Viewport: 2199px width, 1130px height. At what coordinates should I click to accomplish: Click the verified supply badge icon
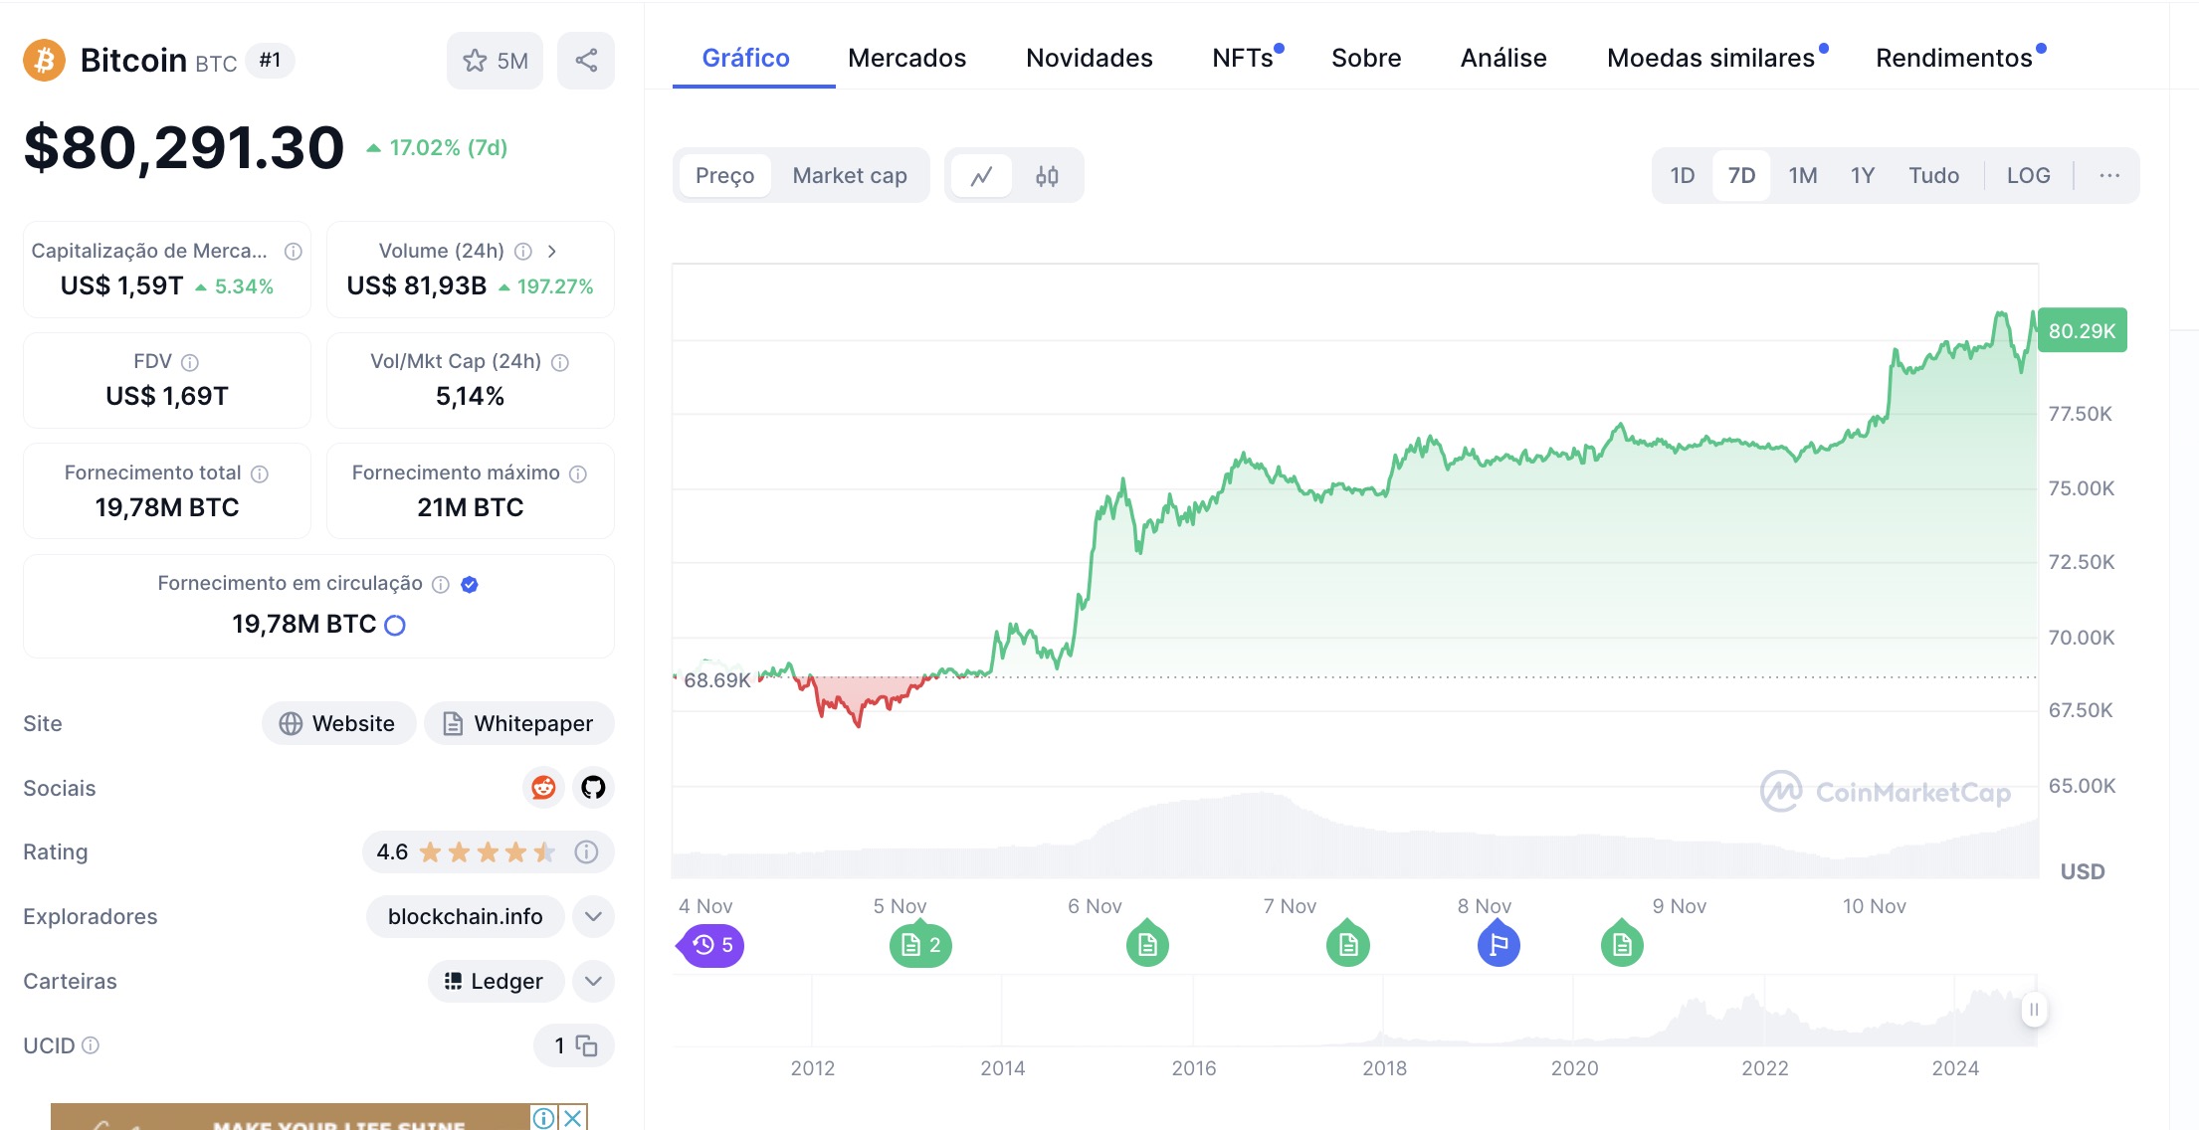(470, 585)
